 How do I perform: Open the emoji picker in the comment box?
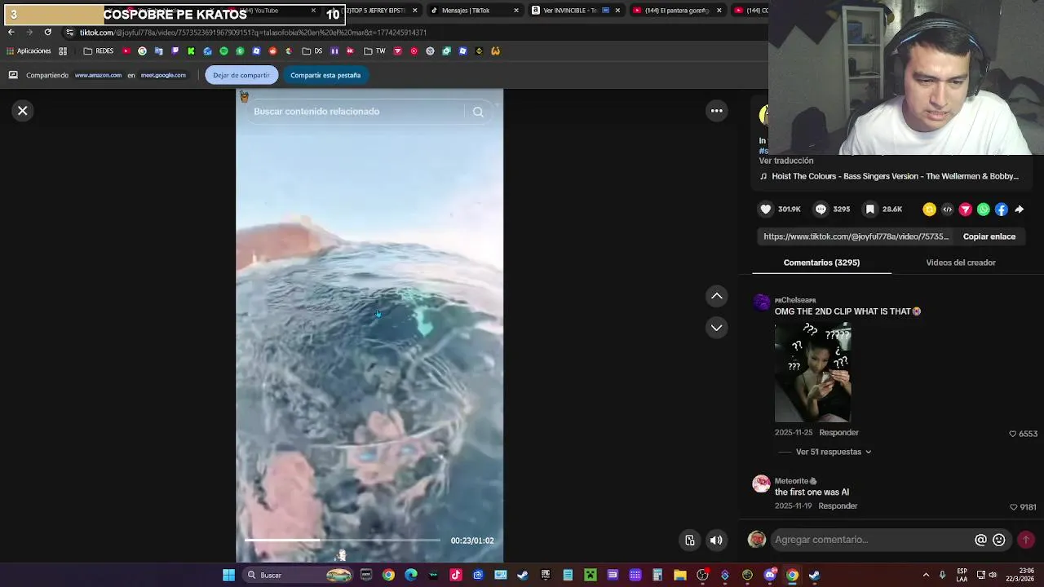998,540
